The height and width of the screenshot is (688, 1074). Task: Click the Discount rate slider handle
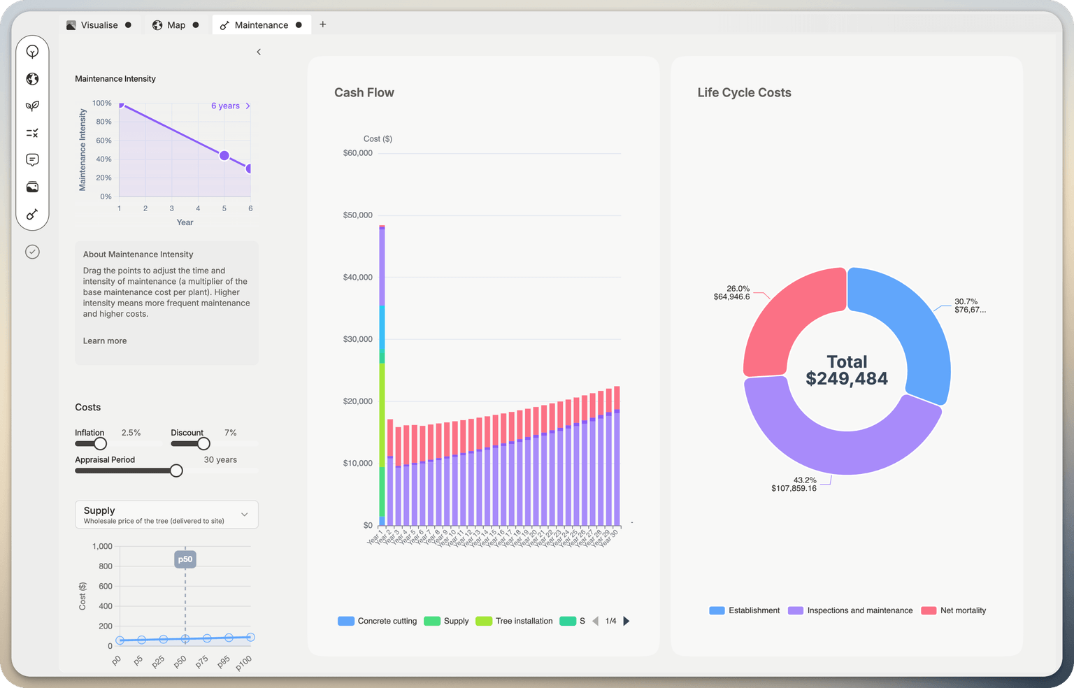203,444
